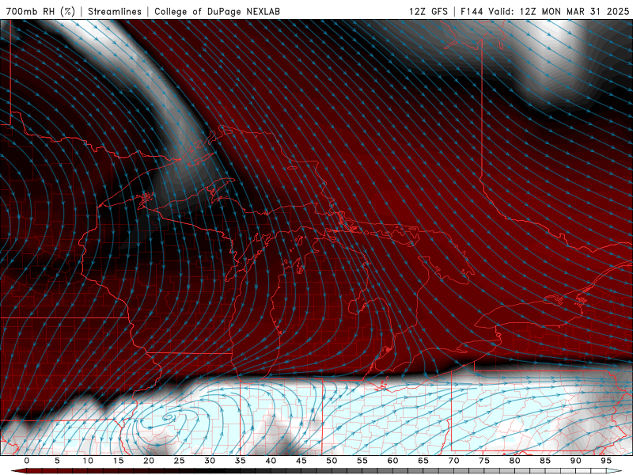Click the 70 label on RH legend
633x475 pixels.
453,461
